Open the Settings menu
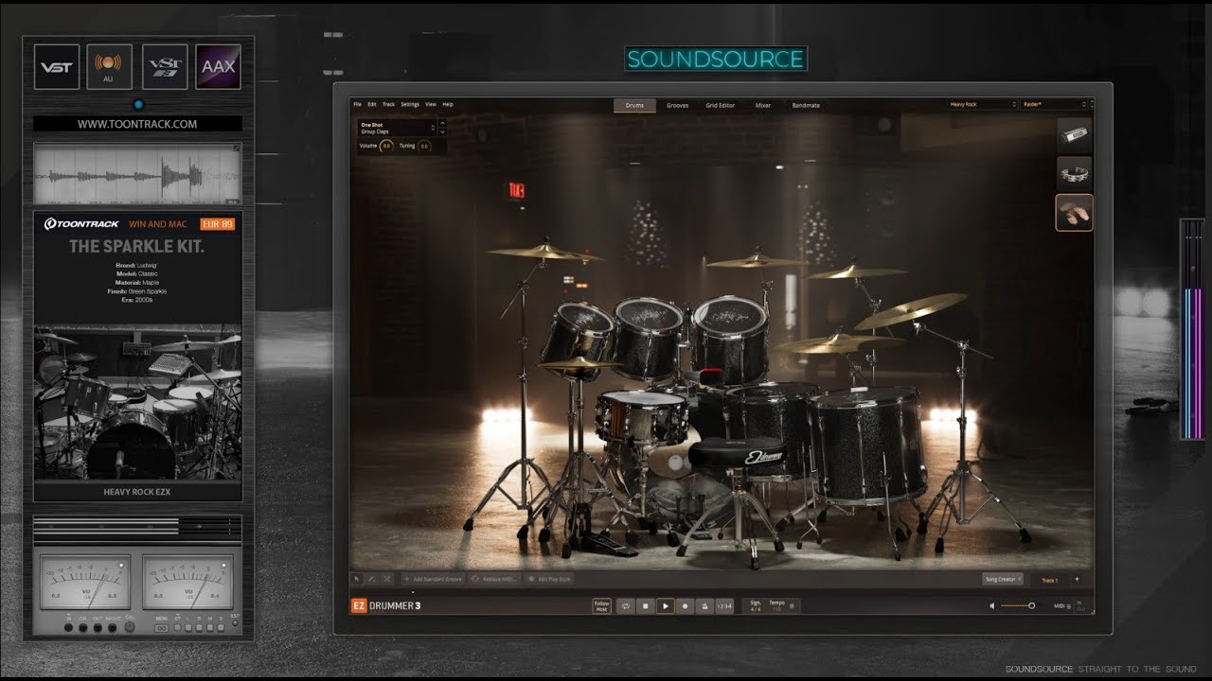 [x=410, y=104]
